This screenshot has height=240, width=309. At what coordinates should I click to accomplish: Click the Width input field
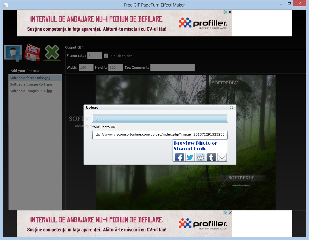[86, 67]
